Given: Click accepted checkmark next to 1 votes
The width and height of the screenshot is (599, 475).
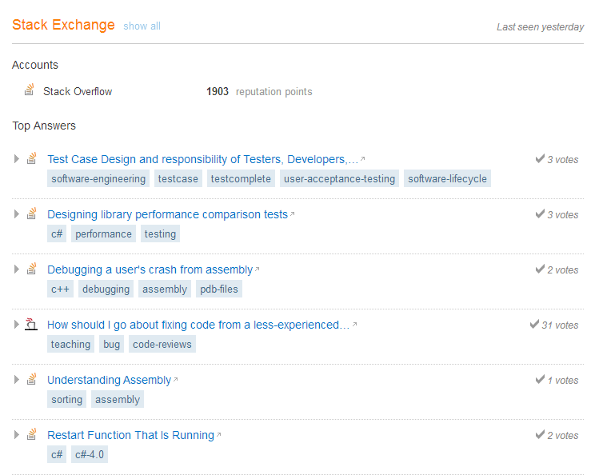Looking at the screenshot, I should pyautogui.click(x=540, y=379).
